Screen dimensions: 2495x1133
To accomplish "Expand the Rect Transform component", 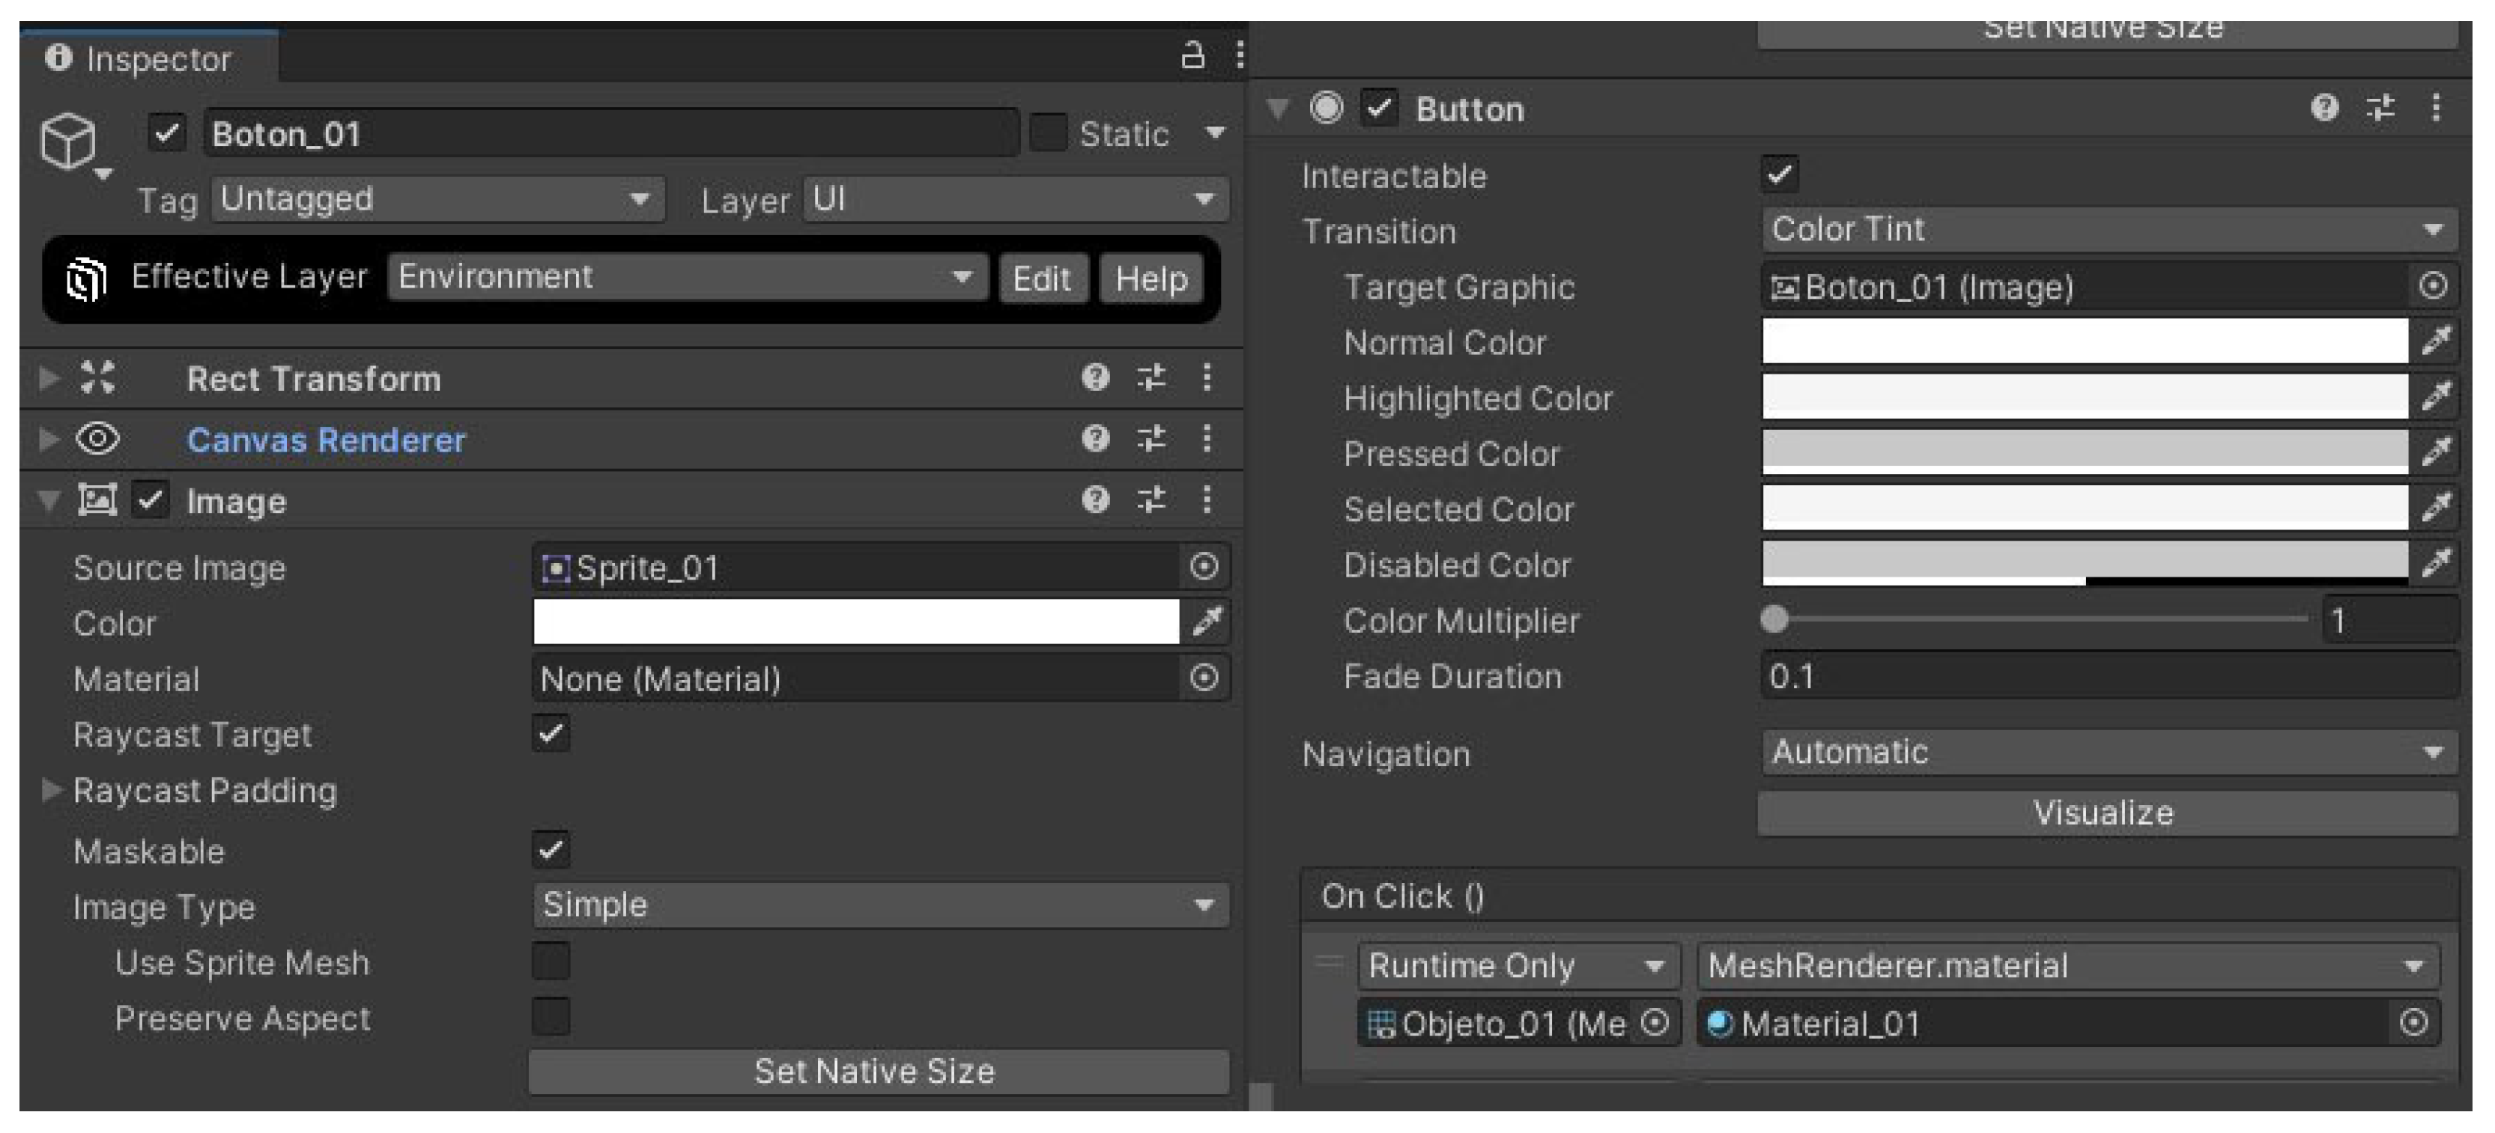I will point(49,377).
